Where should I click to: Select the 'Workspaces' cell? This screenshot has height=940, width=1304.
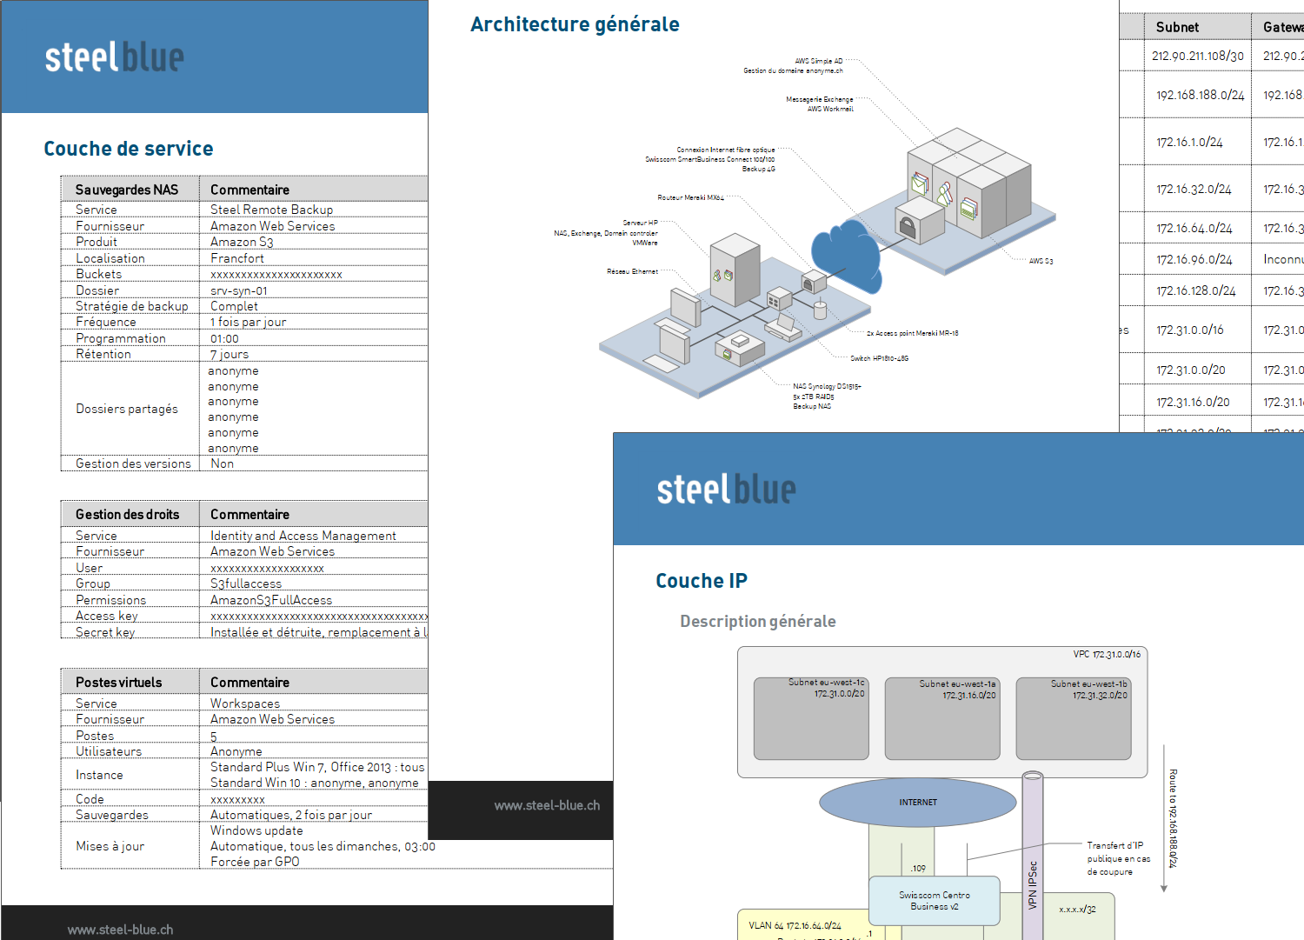245,703
